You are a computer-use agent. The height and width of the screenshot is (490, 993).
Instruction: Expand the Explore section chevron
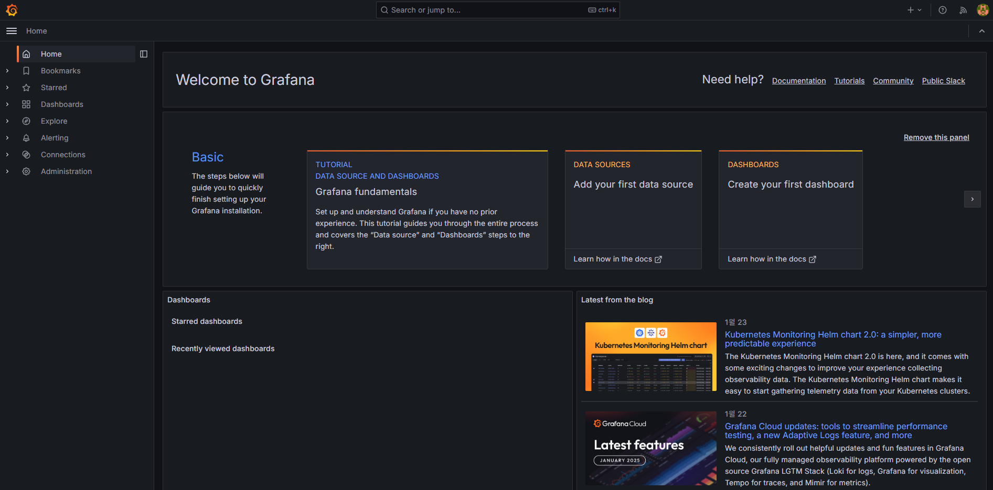[7, 121]
